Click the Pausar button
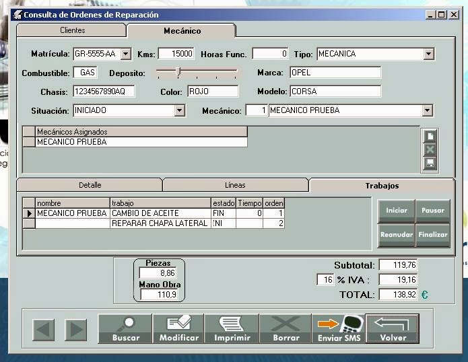This screenshot has width=468, height=362. click(x=433, y=211)
